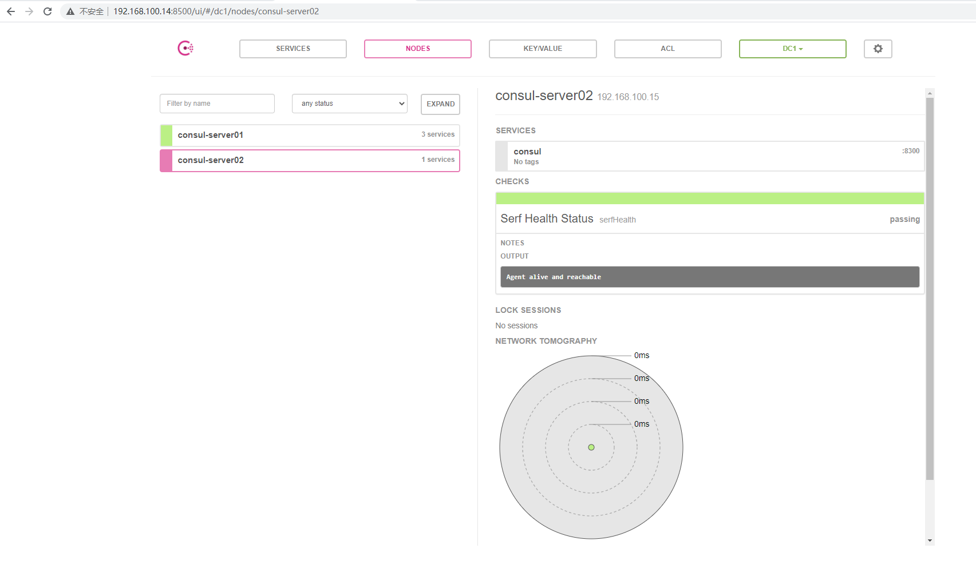
Task: Click the consul-server02 heading
Action: click(x=544, y=96)
